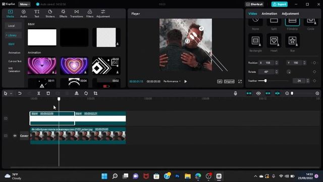Toggle the Position keyframe diamond
The image size is (323, 182).
tap(314, 63)
